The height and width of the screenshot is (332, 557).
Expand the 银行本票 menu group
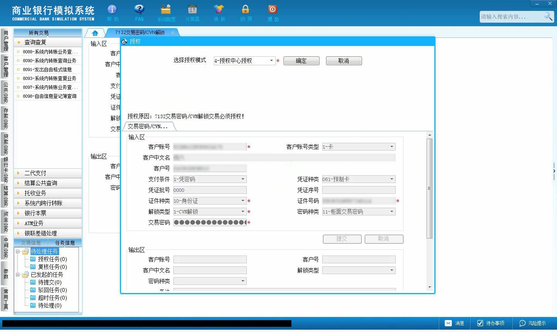[48, 213]
